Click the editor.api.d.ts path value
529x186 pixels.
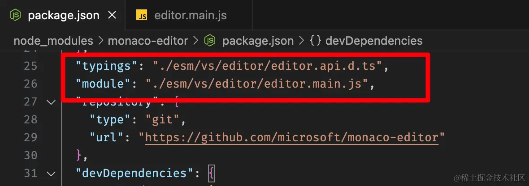[x=268, y=66]
